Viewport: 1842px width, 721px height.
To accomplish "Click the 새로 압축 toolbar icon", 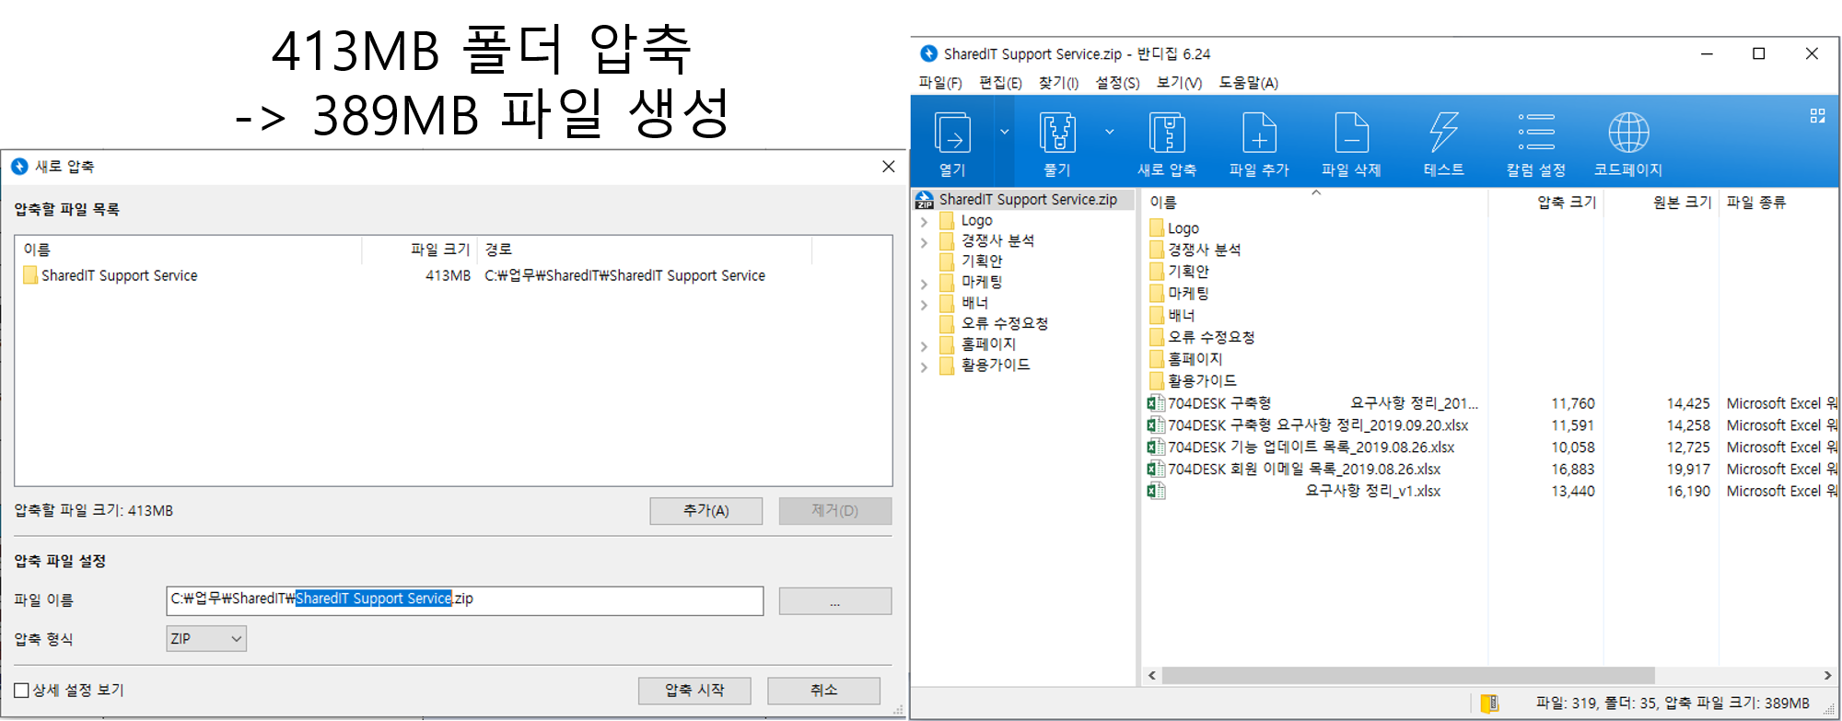I will coord(1167,134).
